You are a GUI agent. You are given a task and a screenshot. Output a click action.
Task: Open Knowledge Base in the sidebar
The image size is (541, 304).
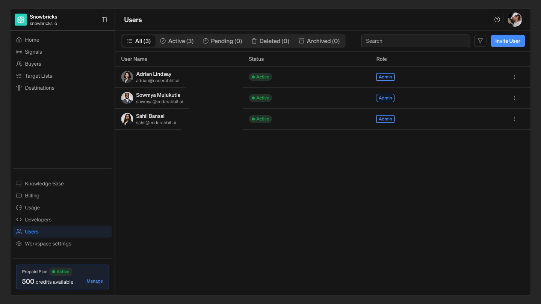click(x=62, y=184)
